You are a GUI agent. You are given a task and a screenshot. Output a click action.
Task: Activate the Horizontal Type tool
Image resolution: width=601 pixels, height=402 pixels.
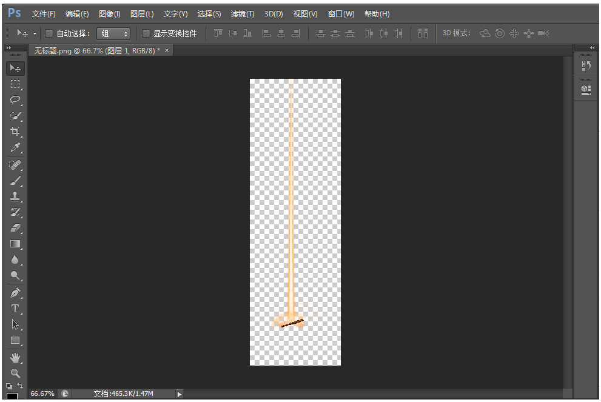[x=15, y=309]
